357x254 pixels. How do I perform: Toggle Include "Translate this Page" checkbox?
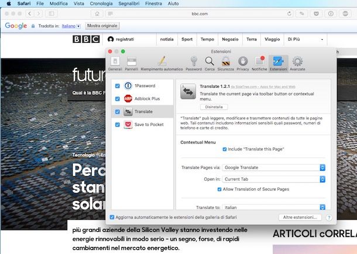click(225, 149)
